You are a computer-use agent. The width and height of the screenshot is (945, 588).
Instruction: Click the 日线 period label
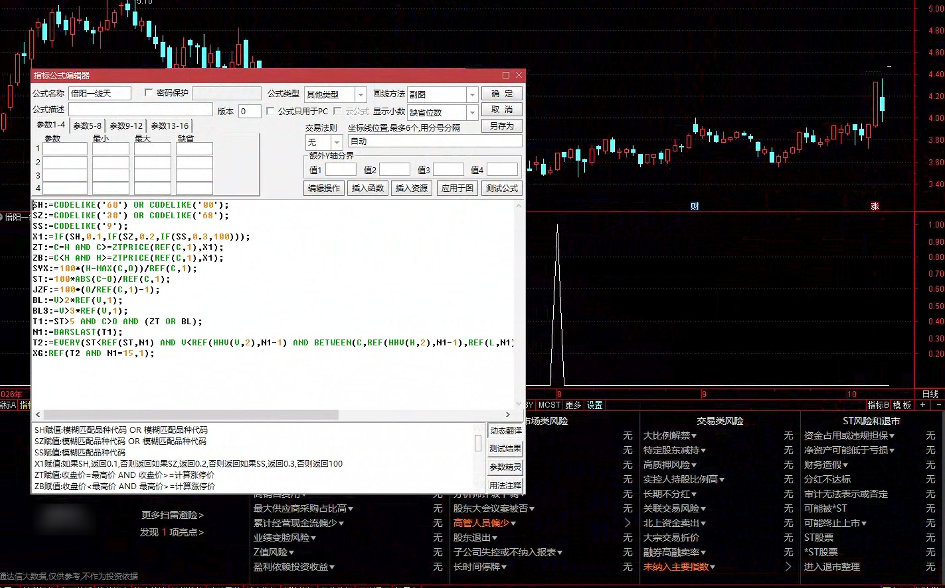[x=930, y=394]
